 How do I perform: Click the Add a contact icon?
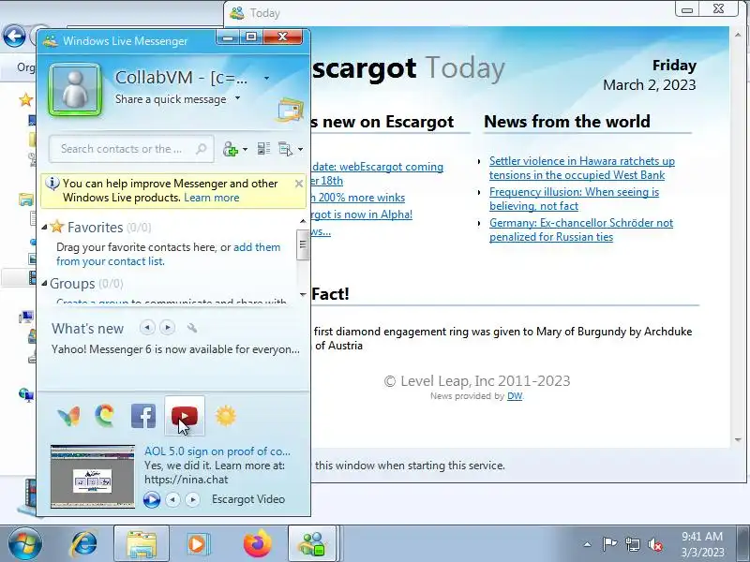coord(231,149)
